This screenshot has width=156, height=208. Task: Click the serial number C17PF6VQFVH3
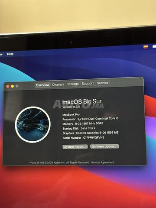click(x=94, y=137)
